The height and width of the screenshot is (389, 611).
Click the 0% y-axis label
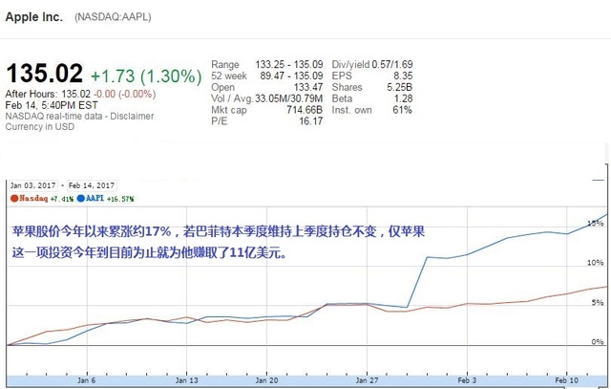[598, 342]
